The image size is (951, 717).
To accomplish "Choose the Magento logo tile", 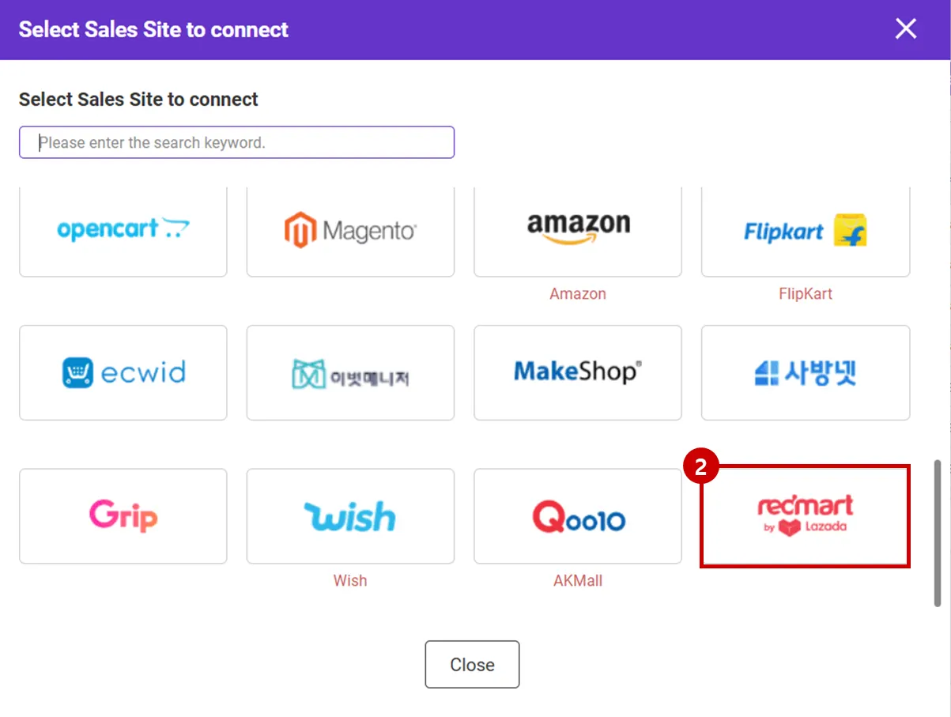I will (350, 230).
